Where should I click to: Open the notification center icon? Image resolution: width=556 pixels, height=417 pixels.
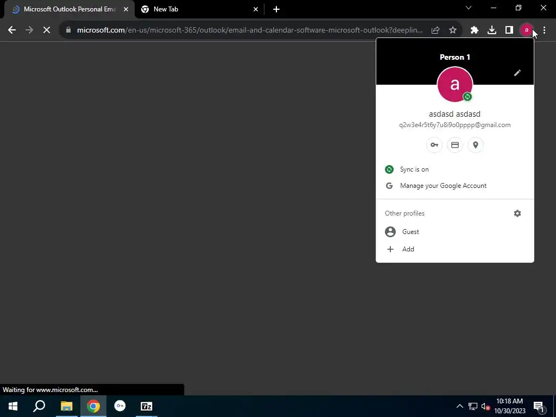pyautogui.click(x=538, y=406)
